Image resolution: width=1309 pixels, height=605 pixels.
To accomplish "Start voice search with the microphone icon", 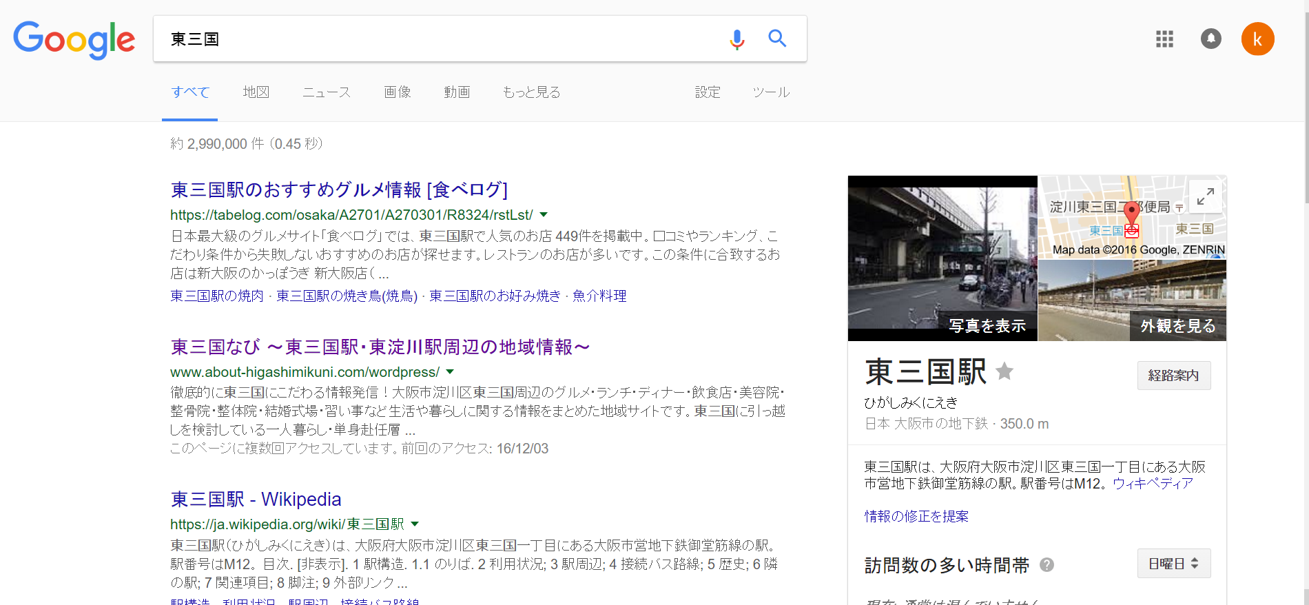I will tap(736, 39).
